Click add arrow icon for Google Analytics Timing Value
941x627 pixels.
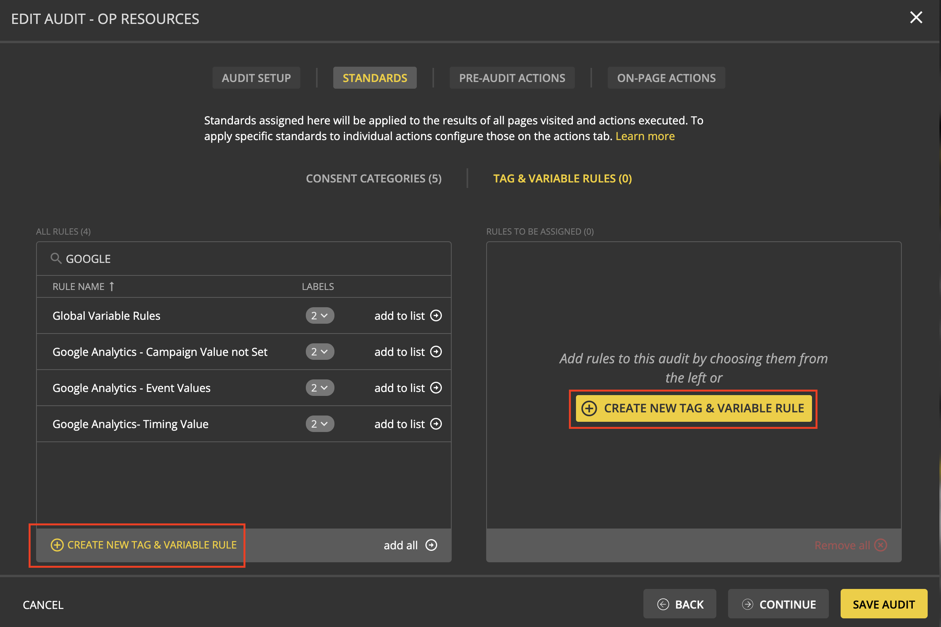[x=436, y=423]
